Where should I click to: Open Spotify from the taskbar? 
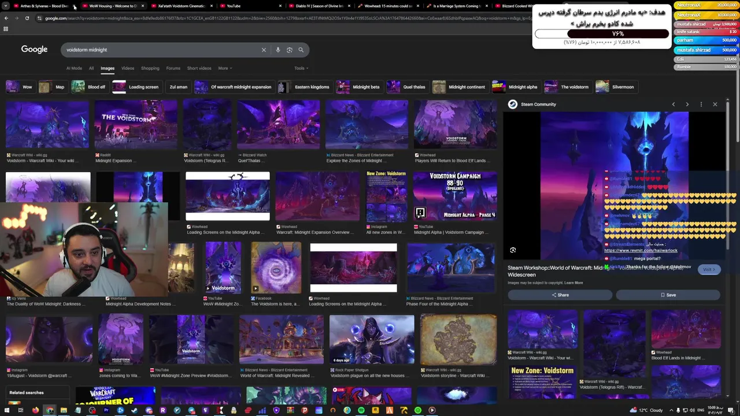point(361,410)
